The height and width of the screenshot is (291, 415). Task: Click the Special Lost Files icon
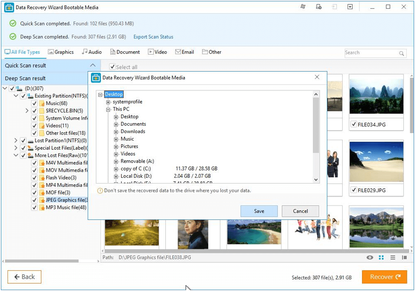pos(30,148)
